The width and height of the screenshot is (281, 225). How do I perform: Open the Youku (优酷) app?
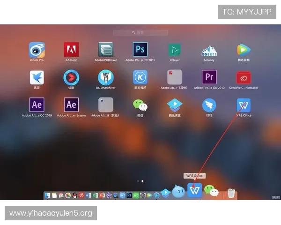click(x=71, y=77)
